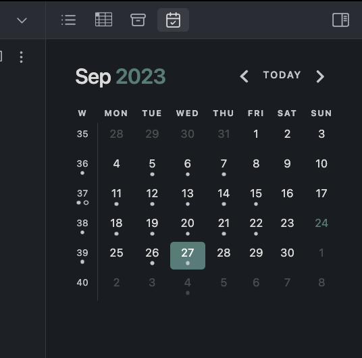
Task: Select the year 2023 label
Action: click(x=140, y=76)
